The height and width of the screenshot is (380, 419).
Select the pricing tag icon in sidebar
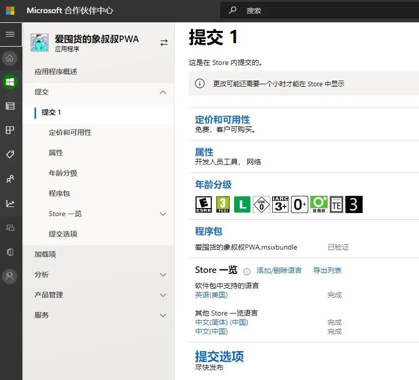click(11, 154)
